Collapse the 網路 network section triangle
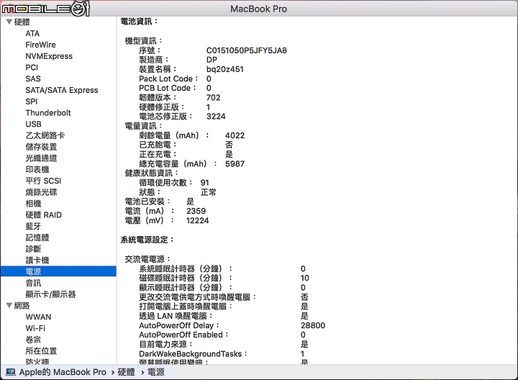This screenshot has width=518, height=380. pyautogui.click(x=9, y=305)
